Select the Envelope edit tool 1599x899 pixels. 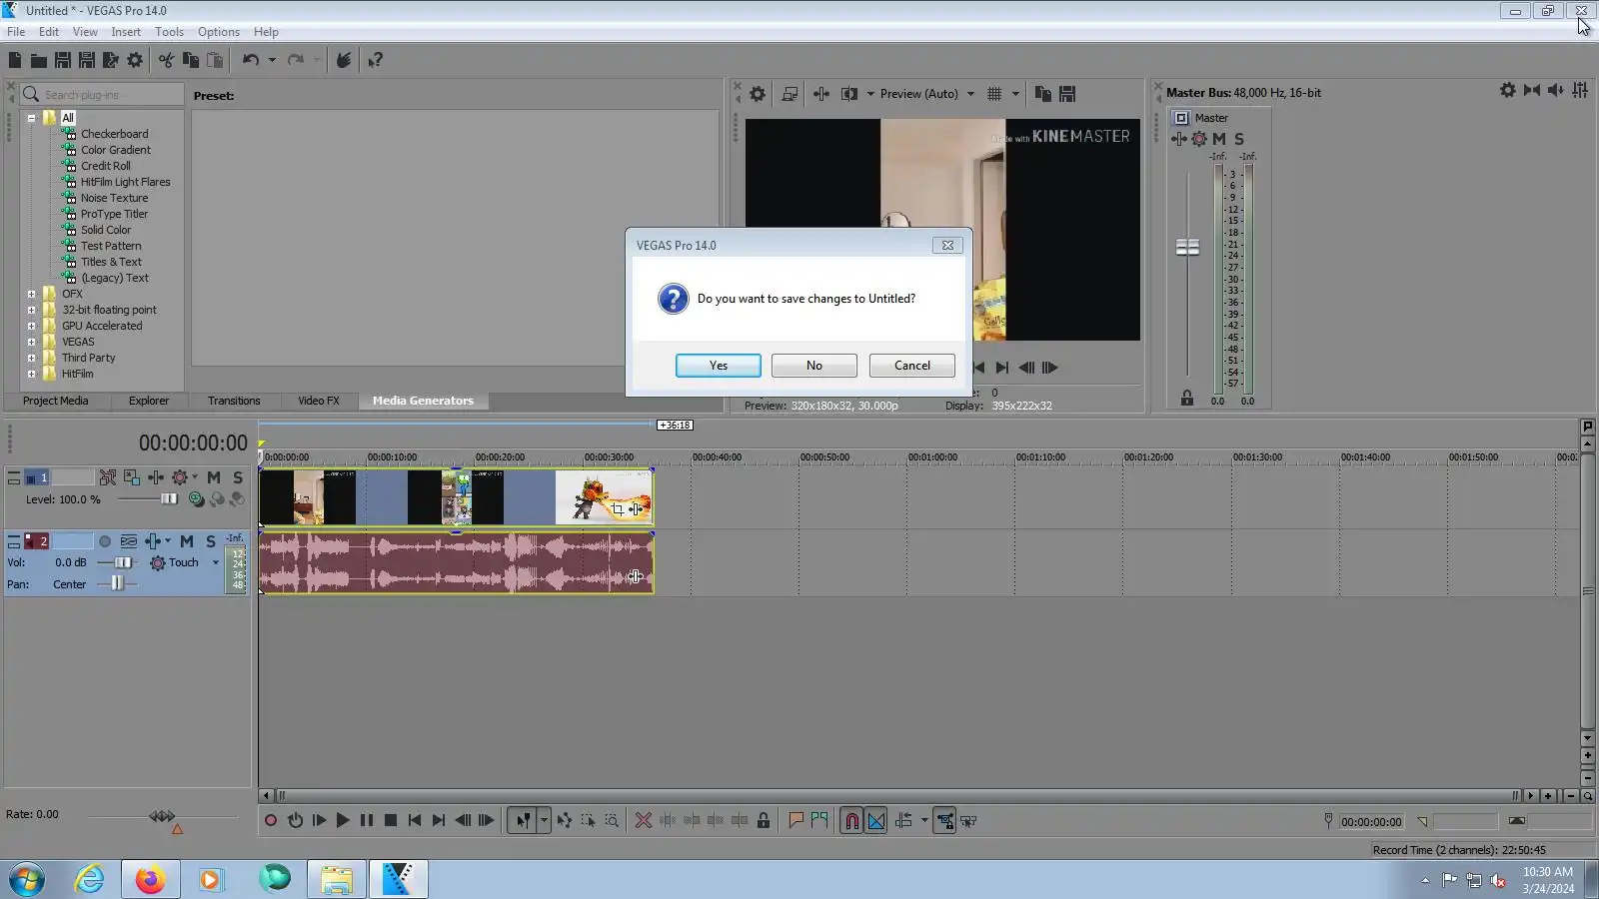tap(565, 821)
